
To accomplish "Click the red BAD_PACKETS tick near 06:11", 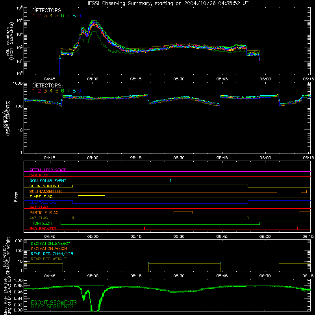I will (298, 228).
